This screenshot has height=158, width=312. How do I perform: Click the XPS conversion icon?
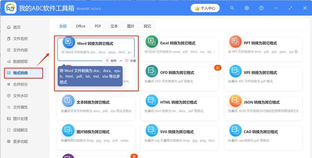[235, 71]
